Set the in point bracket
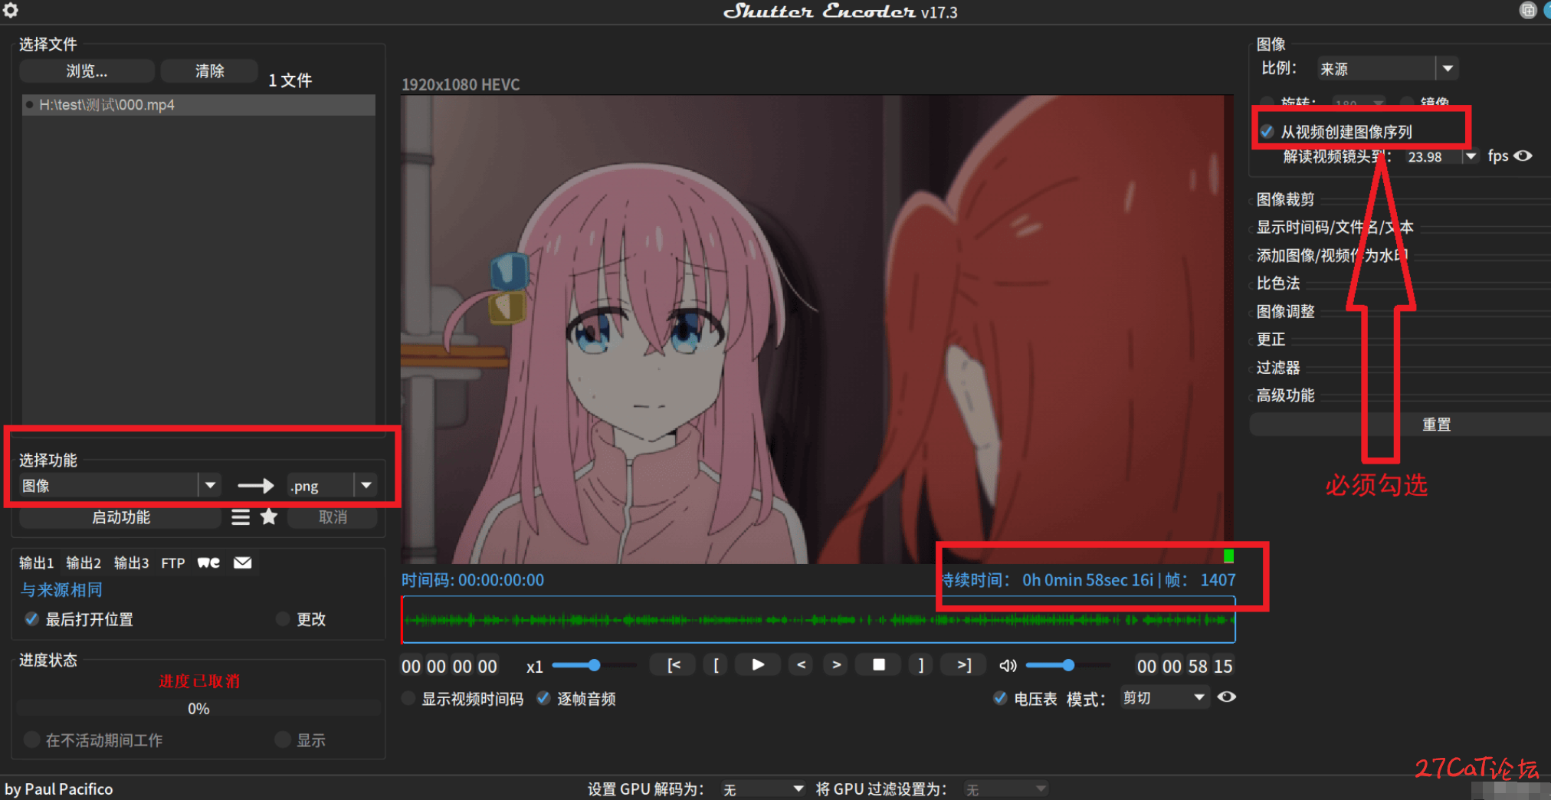This screenshot has width=1551, height=800. [x=716, y=665]
